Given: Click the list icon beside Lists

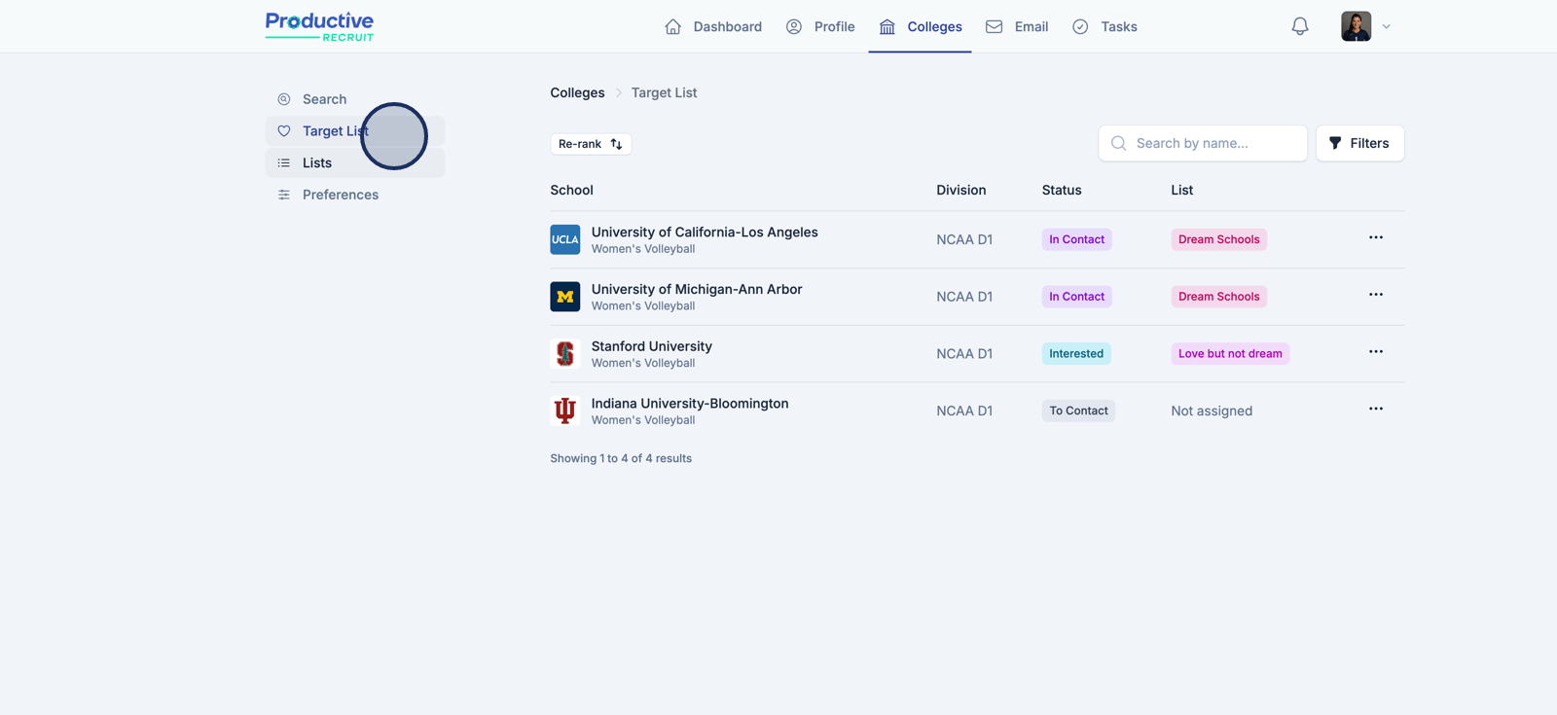Looking at the screenshot, I should [284, 162].
